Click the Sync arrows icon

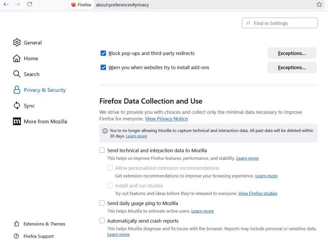coord(17,106)
